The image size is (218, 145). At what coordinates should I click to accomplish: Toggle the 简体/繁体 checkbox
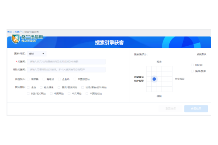tap(193, 71)
